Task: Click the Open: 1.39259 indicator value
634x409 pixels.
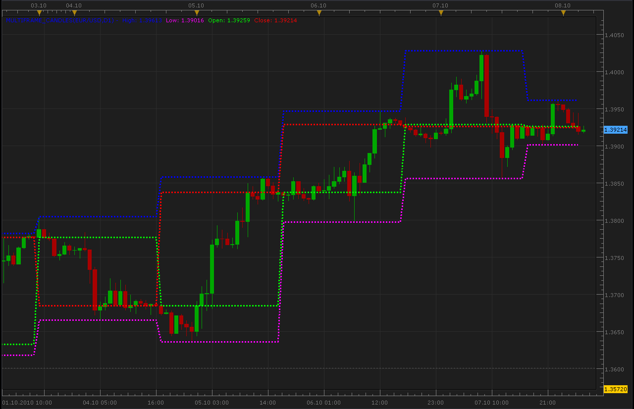Action: pyautogui.click(x=229, y=20)
